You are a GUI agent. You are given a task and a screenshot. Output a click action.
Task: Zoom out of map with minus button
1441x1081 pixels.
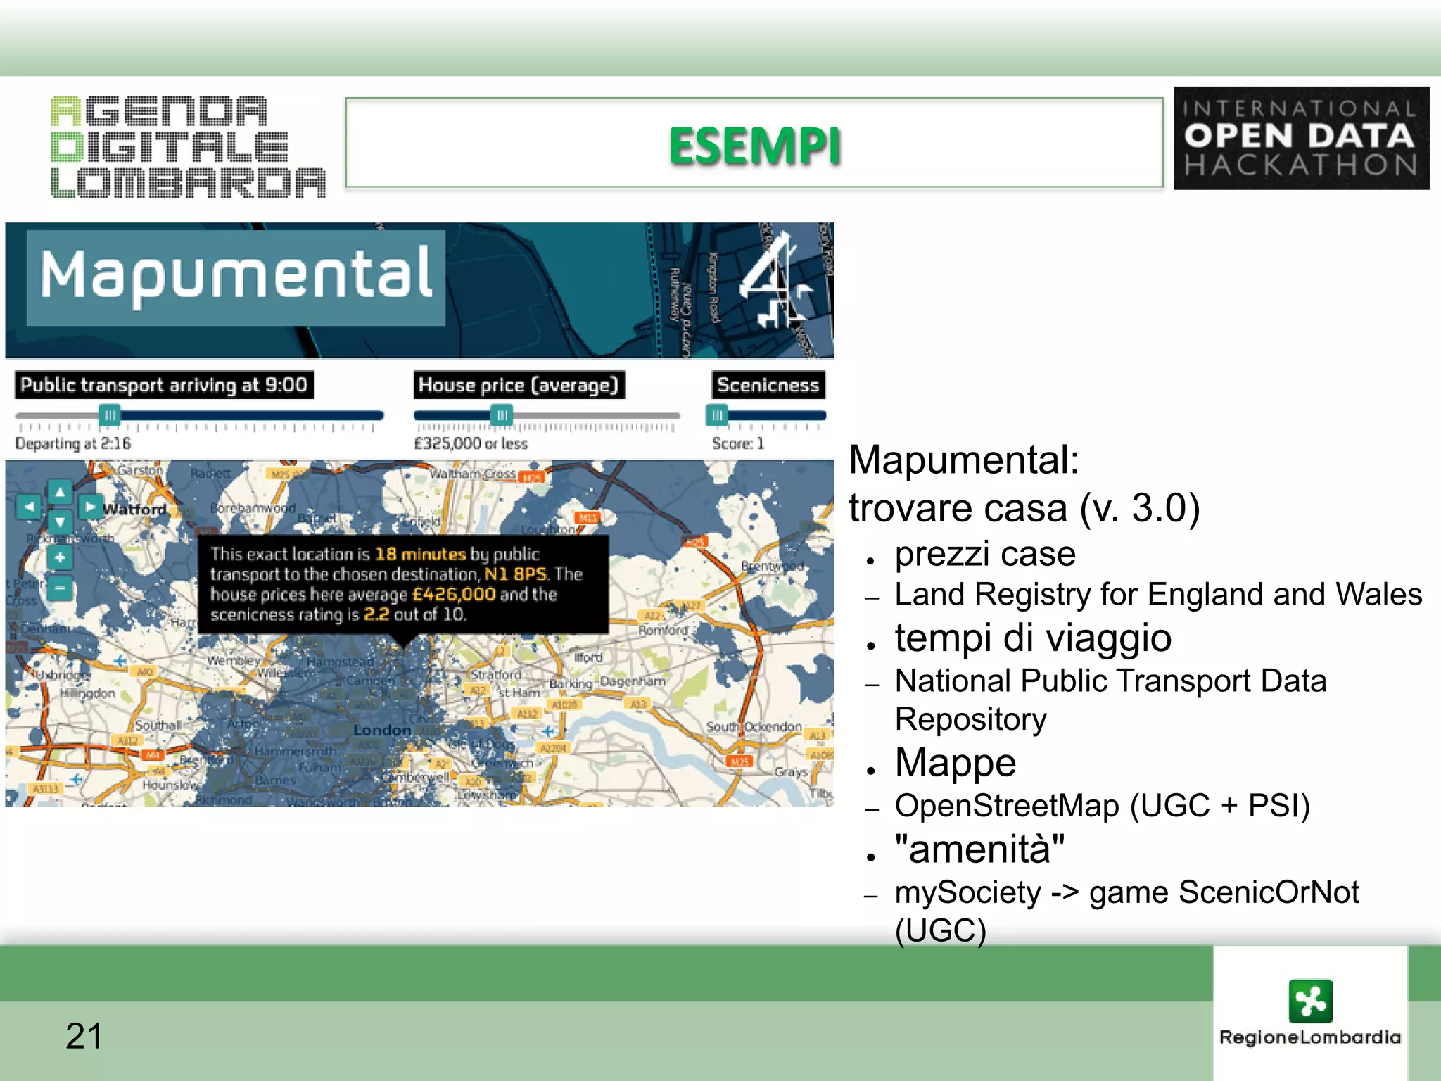[x=60, y=588]
